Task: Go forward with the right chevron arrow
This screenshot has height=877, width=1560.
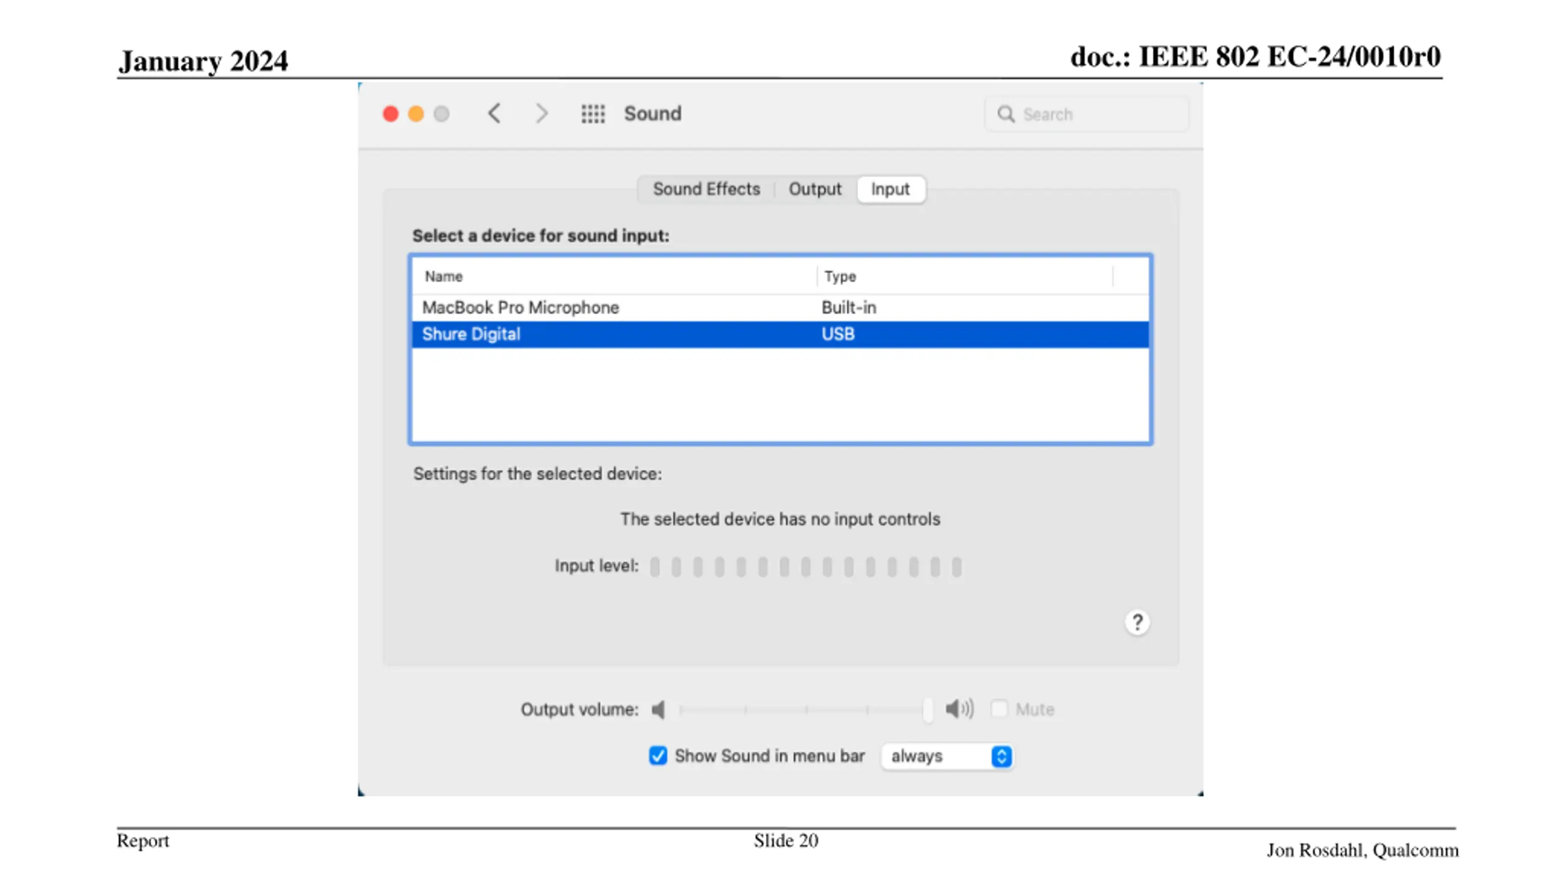Action: coord(542,113)
